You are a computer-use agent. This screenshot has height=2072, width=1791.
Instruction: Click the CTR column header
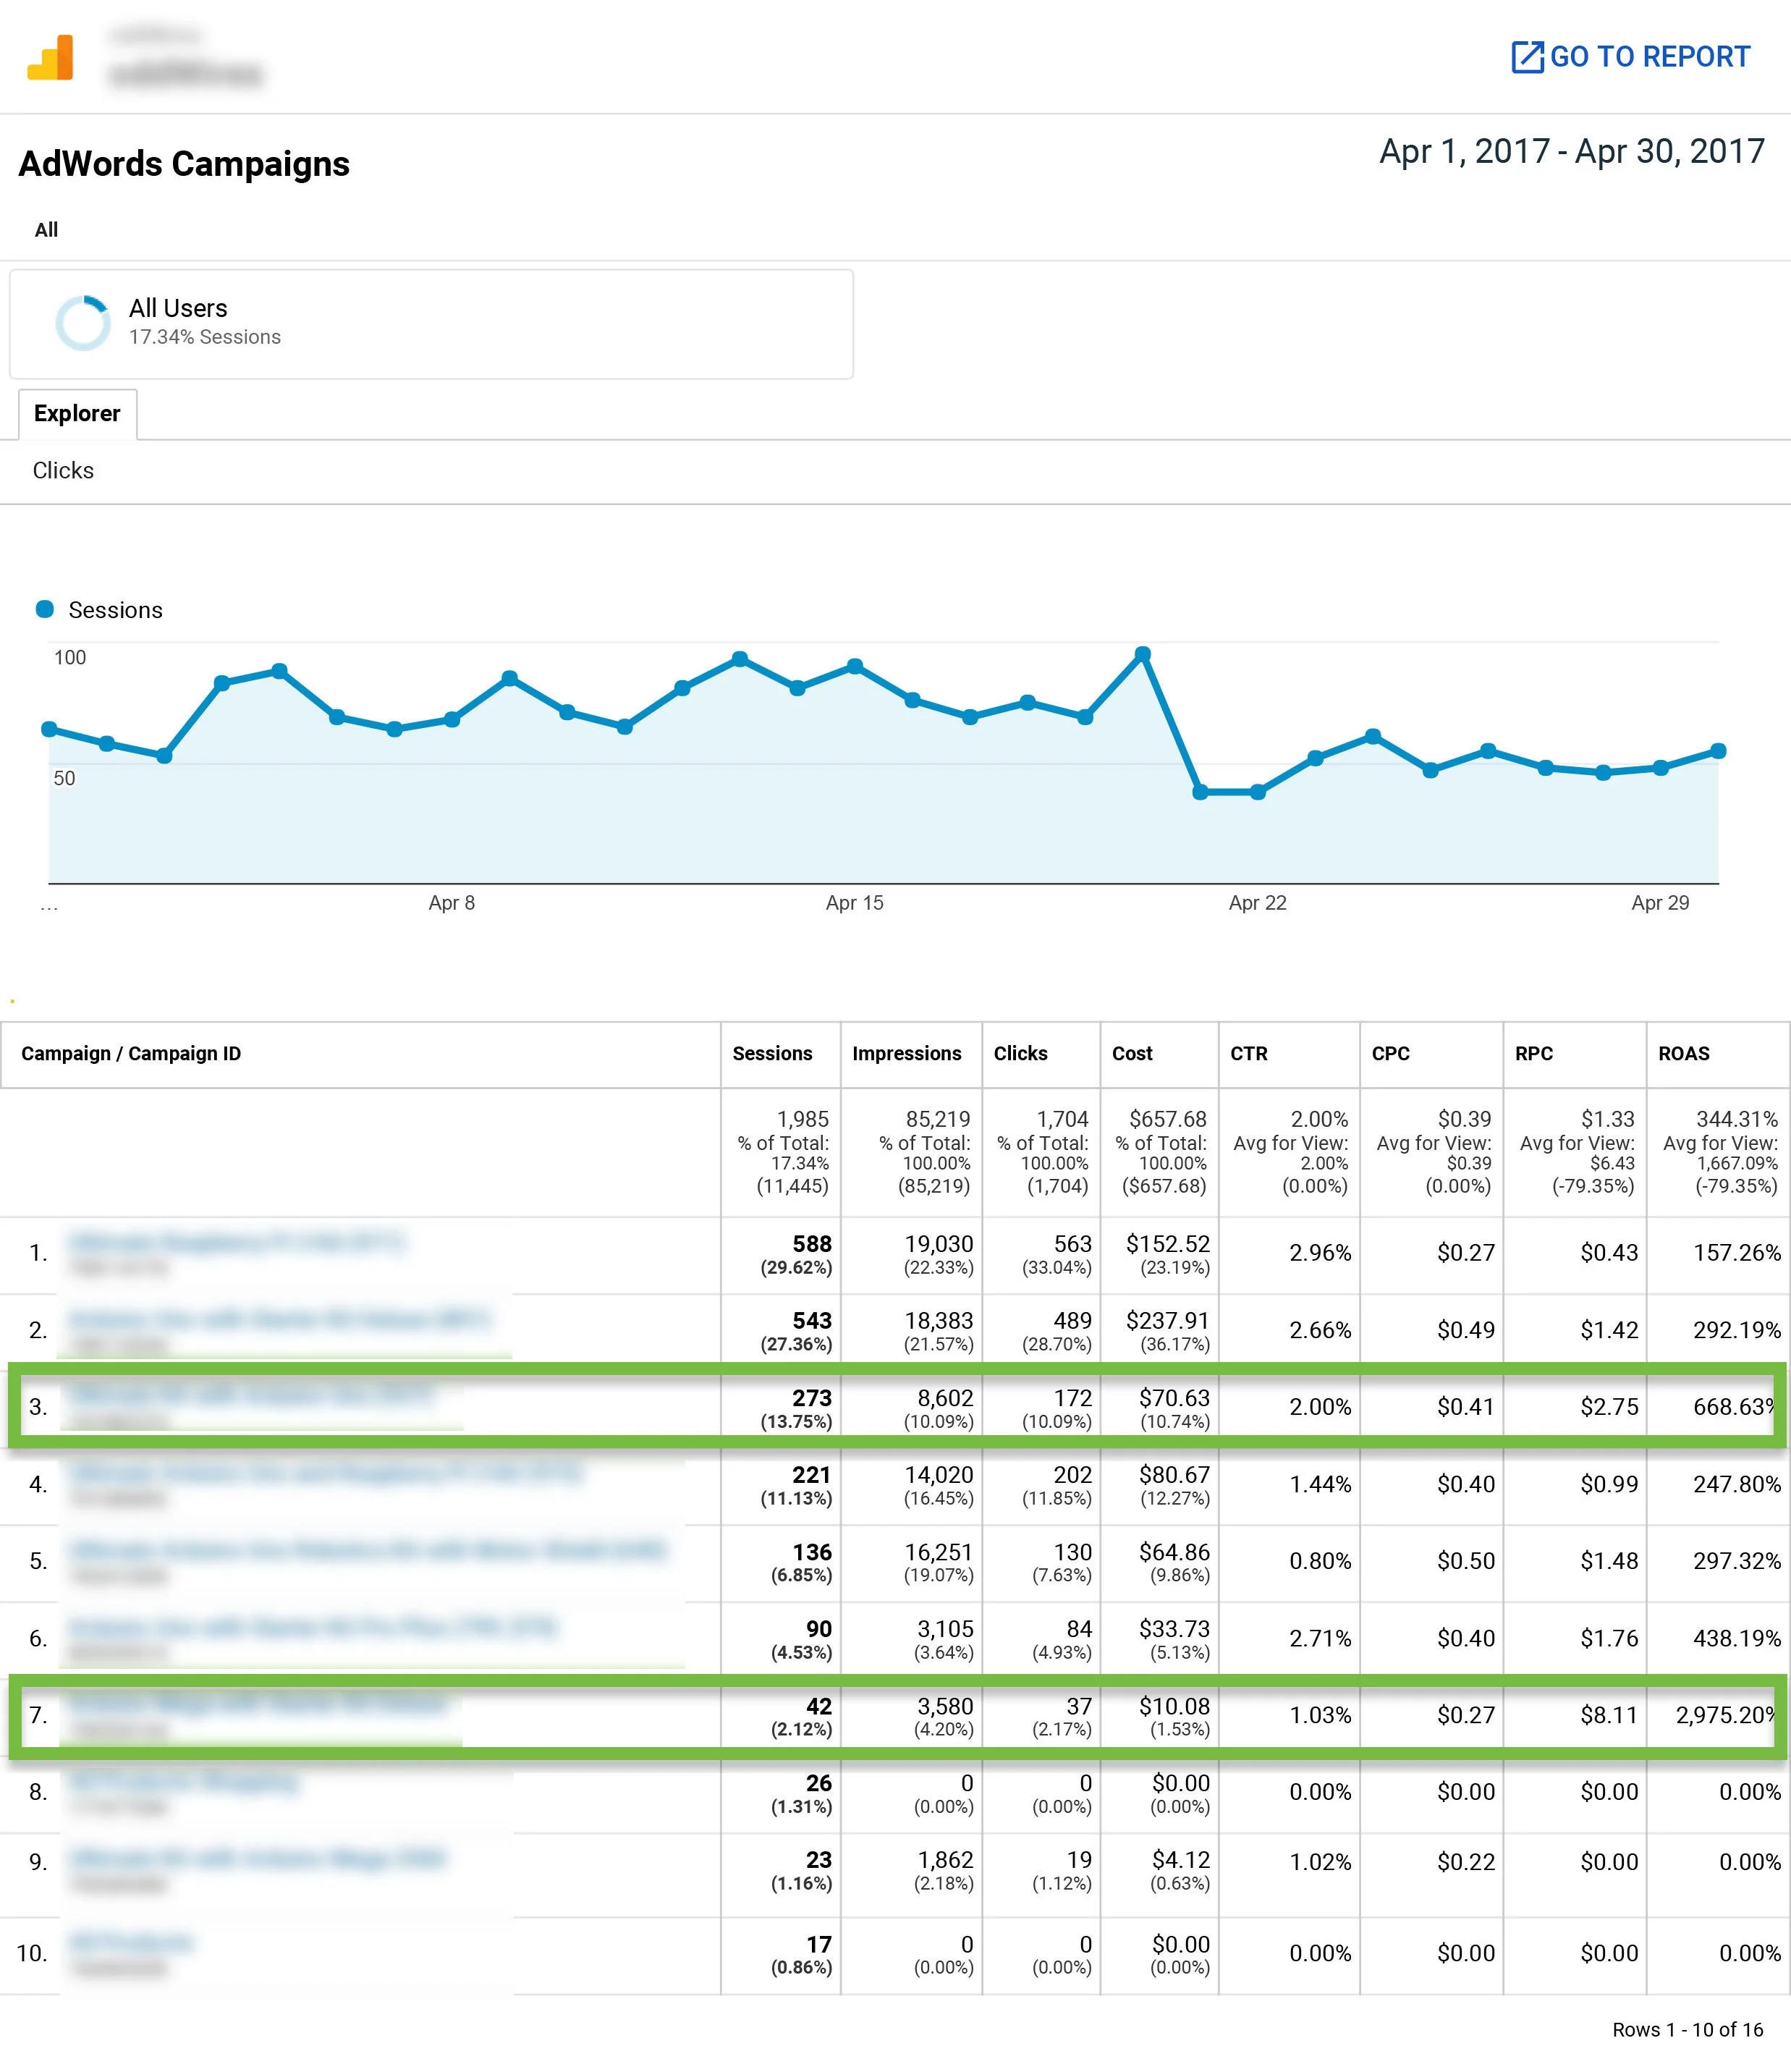coord(1248,1053)
